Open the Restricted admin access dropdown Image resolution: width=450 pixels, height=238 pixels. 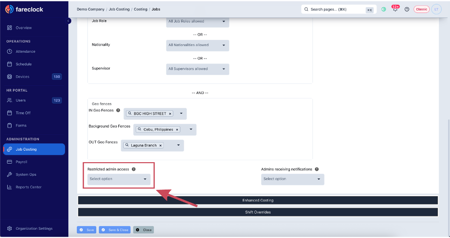click(x=119, y=179)
